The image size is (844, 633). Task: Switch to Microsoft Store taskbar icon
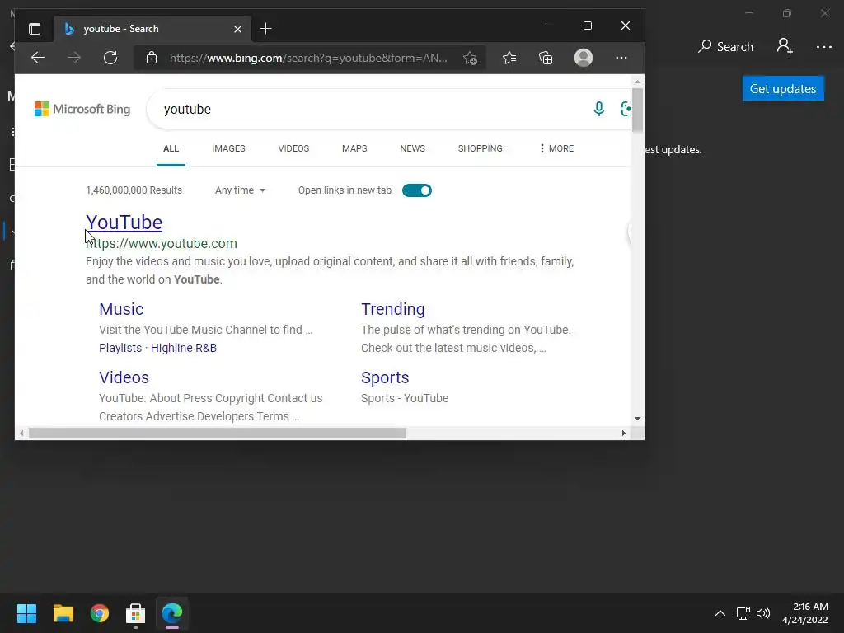click(x=136, y=613)
